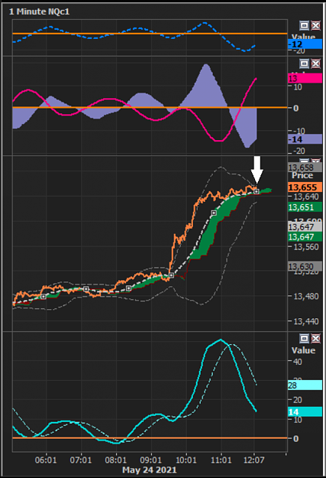This screenshot has width=326, height=478.
Task: Select square marker on dashed line near 09:30
Action: click(x=171, y=275)
